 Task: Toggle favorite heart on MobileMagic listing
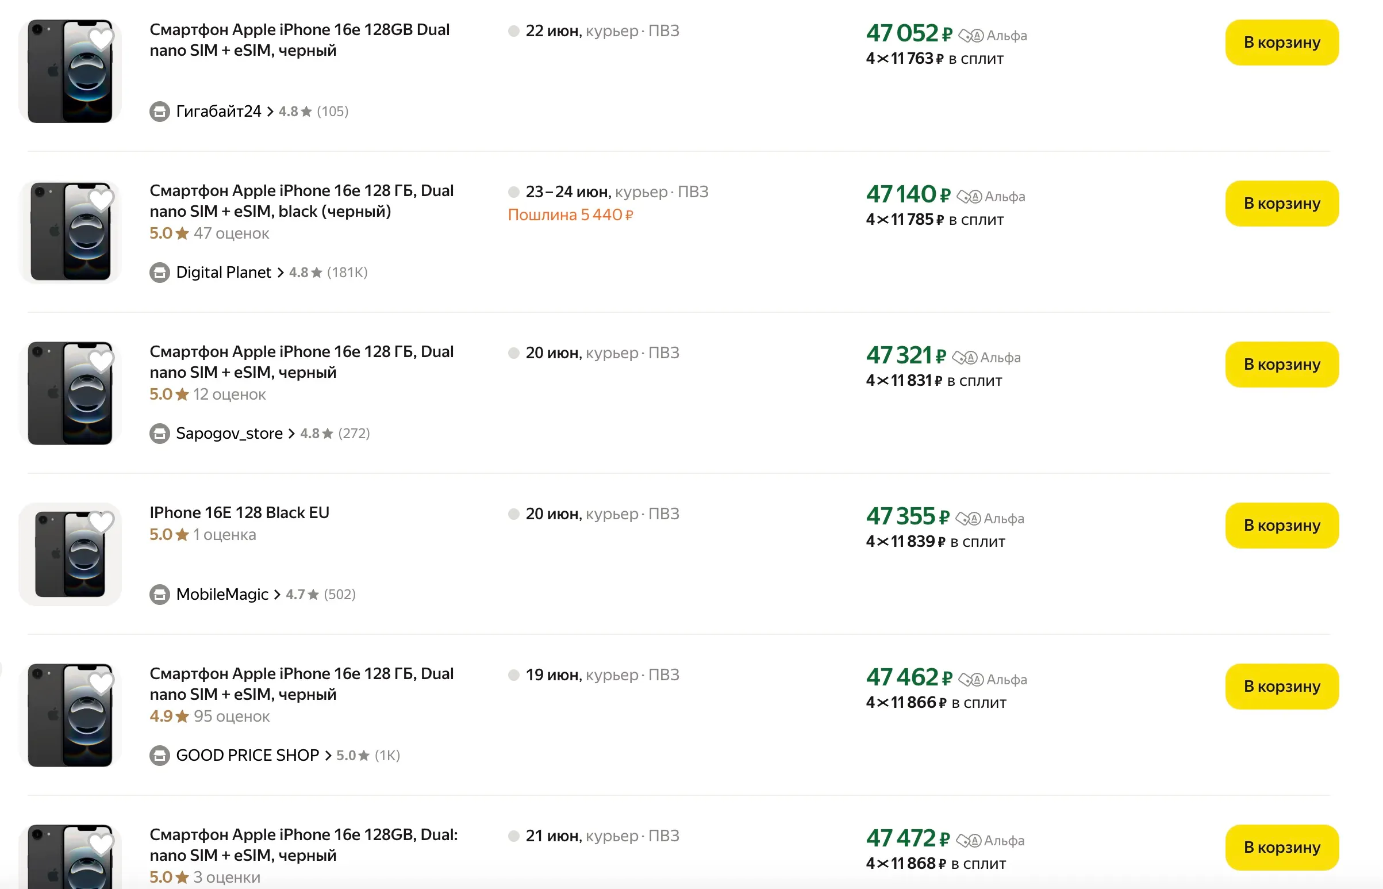(x=101, y=522)
